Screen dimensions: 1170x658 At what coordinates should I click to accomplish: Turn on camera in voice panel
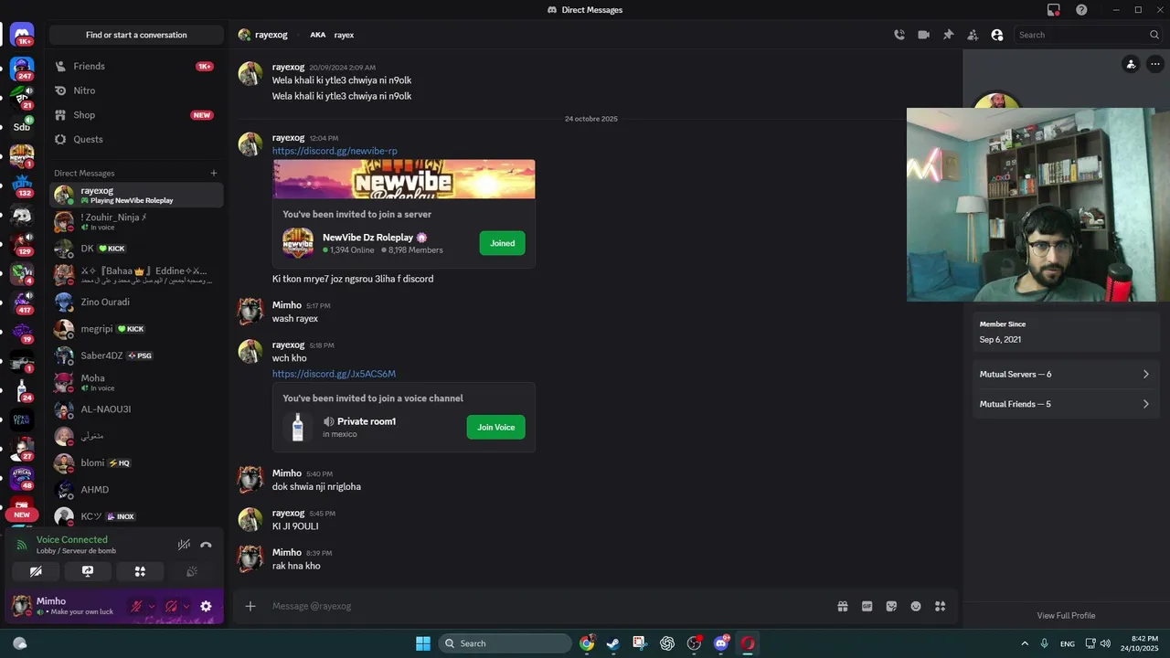tap(36, 571)
